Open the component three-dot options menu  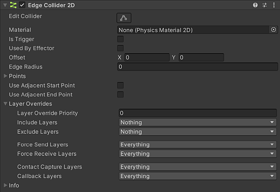pos(274,5)
